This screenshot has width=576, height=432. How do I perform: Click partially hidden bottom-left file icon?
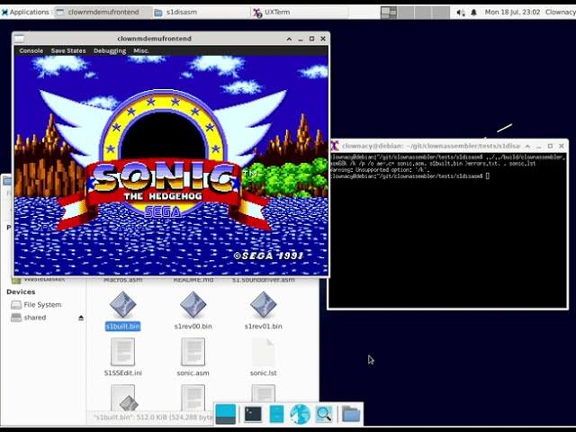pos(122,398)
